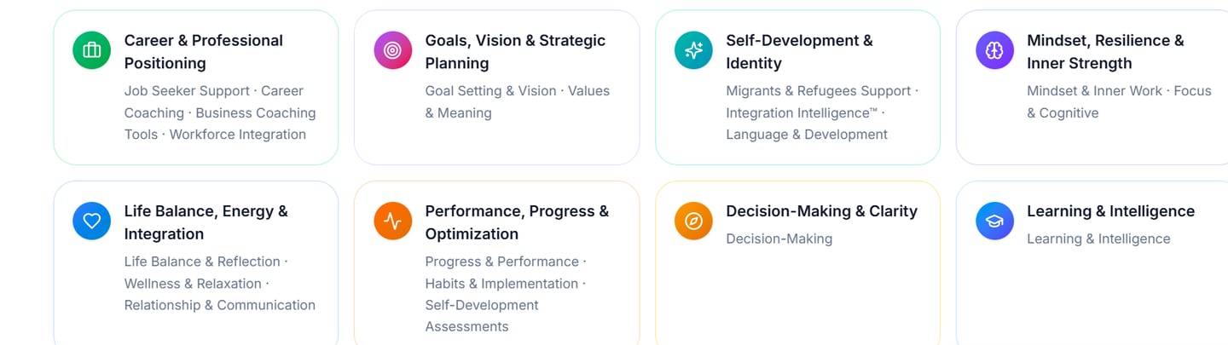Image resolution: width=1228 pixels, height=345 pixels.
Task: Open Career & Professional Positioning heading
Action: (x=203, y=51)
